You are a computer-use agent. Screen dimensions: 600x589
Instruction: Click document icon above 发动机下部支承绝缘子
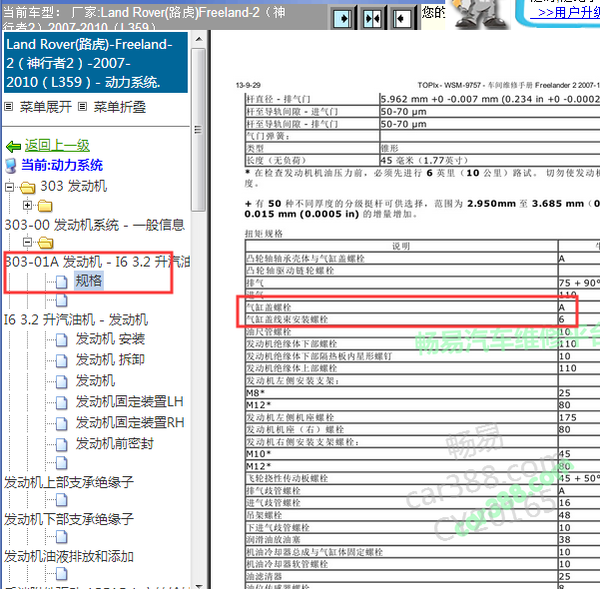click(x=62, y=500)
